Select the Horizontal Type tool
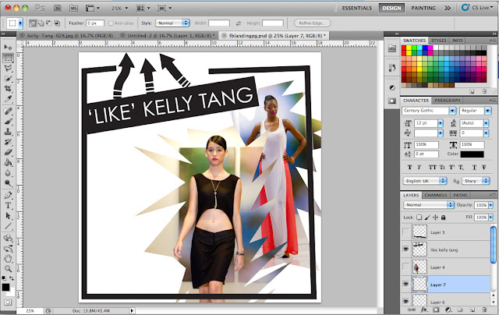Screen dimensions: 499x315 (x=8, y=206)
